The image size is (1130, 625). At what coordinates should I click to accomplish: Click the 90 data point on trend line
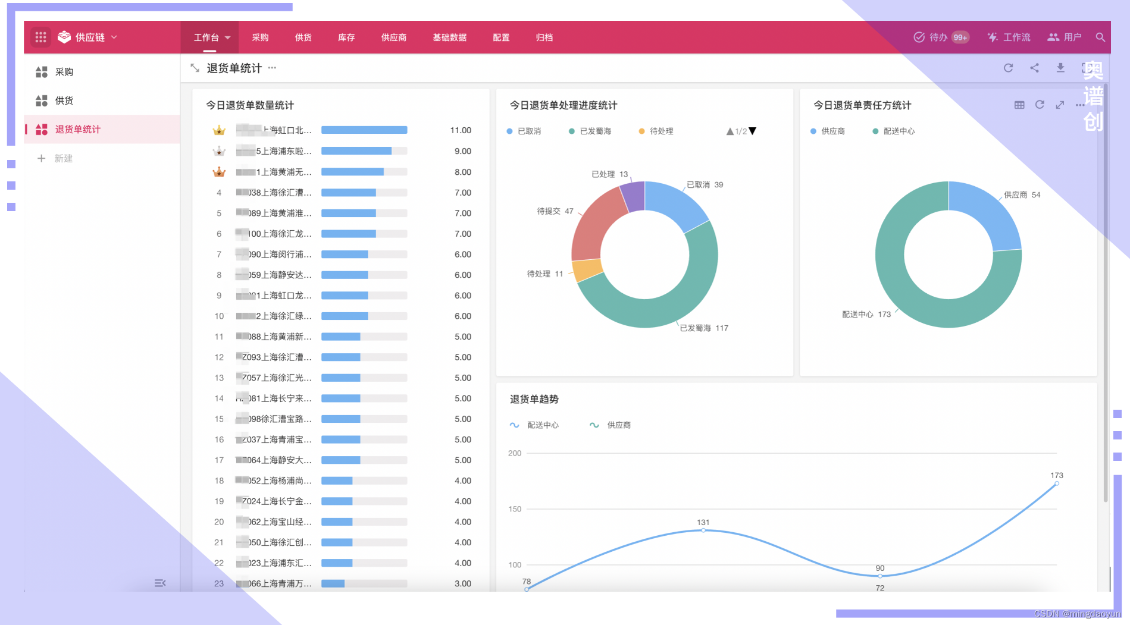880,576
